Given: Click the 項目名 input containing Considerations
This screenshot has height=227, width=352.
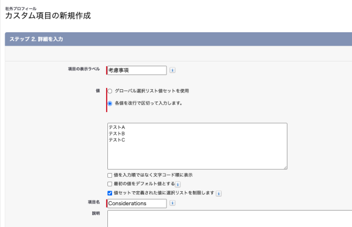Looking at the screenshot, I should [x=137, y=204].
